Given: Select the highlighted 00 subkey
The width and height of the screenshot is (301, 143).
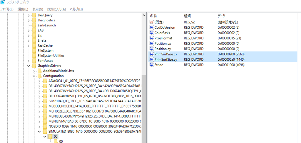Looking at the screenshot, I should pyautogui.click(x=56, y=137).
